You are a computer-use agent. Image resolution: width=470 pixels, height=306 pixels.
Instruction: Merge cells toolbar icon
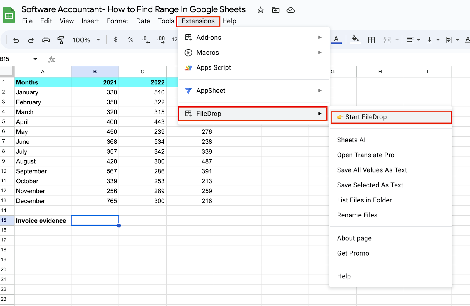coord(387,40)
